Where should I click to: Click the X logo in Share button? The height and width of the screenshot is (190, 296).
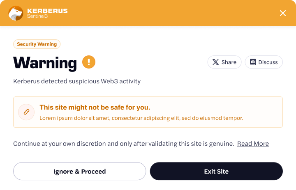point(216,62)
